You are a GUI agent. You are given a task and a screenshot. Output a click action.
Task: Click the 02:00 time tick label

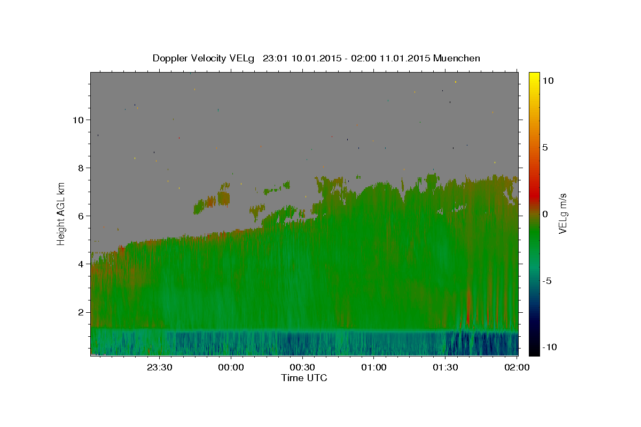517,367
